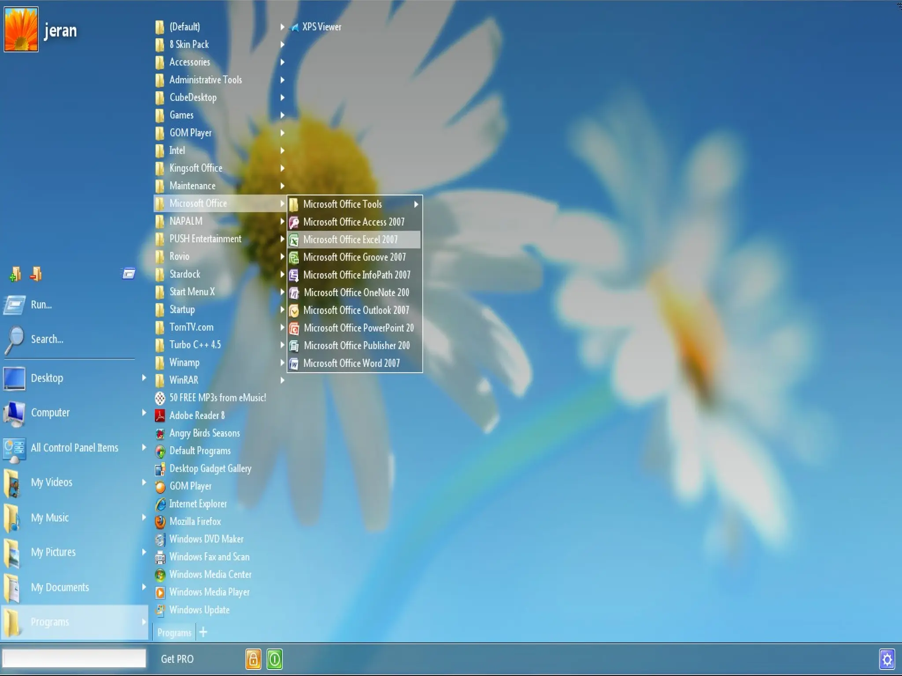Open GOM Player application icon
The image size is (902, 676).
[x=160, y=486]
